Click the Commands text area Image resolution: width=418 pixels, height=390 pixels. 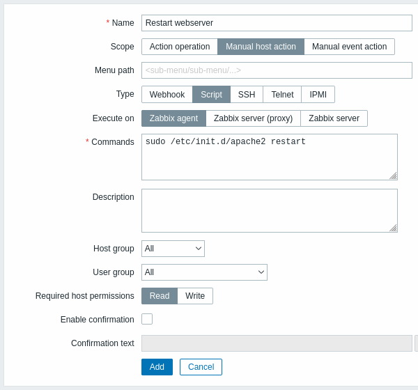(270, 157)
